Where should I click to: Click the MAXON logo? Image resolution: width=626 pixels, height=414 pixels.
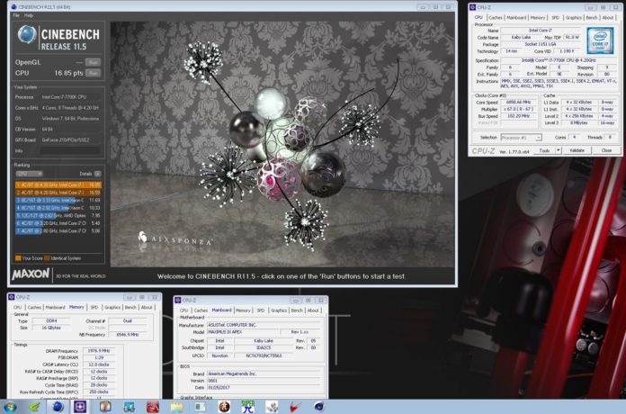coord(31,274)
